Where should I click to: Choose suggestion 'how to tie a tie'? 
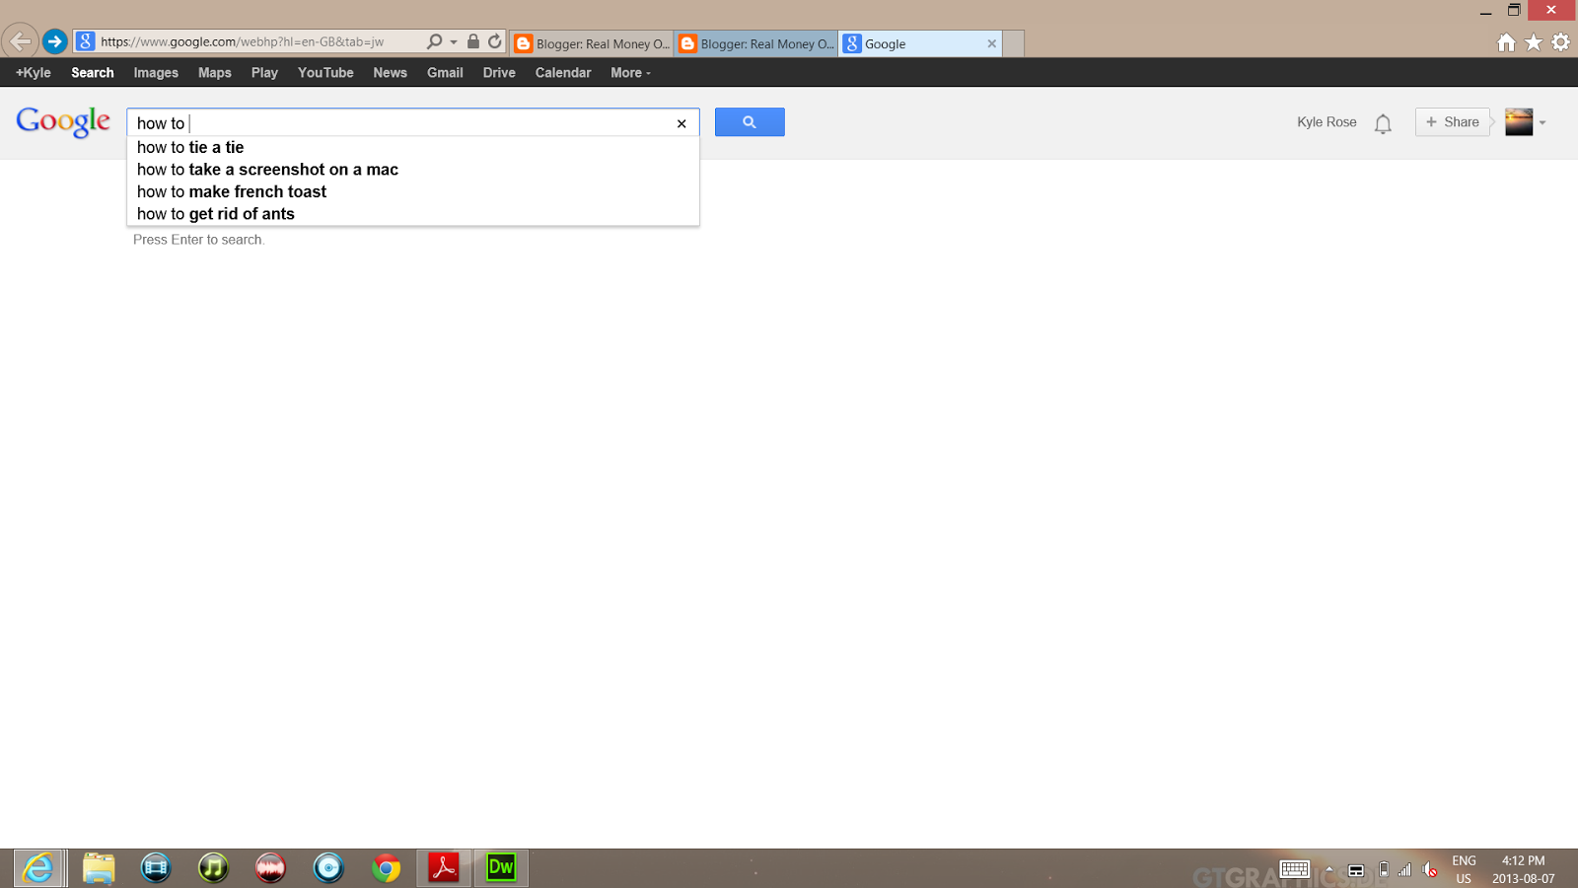point(413,147)
